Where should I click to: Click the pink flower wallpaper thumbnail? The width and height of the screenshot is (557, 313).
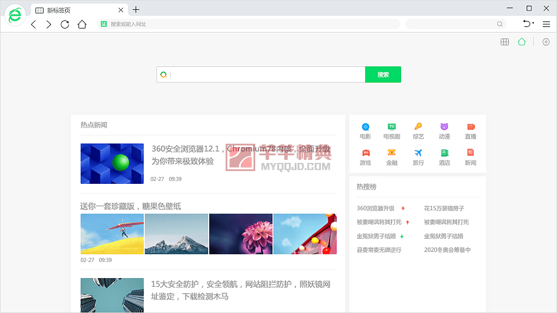(241, 234)
